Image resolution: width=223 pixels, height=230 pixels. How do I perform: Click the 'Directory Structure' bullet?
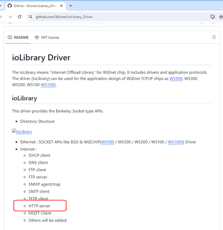pos(37,121)
